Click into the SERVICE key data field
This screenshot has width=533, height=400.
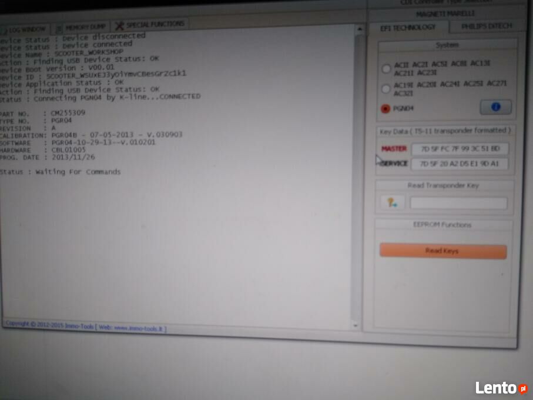[460, 164]
